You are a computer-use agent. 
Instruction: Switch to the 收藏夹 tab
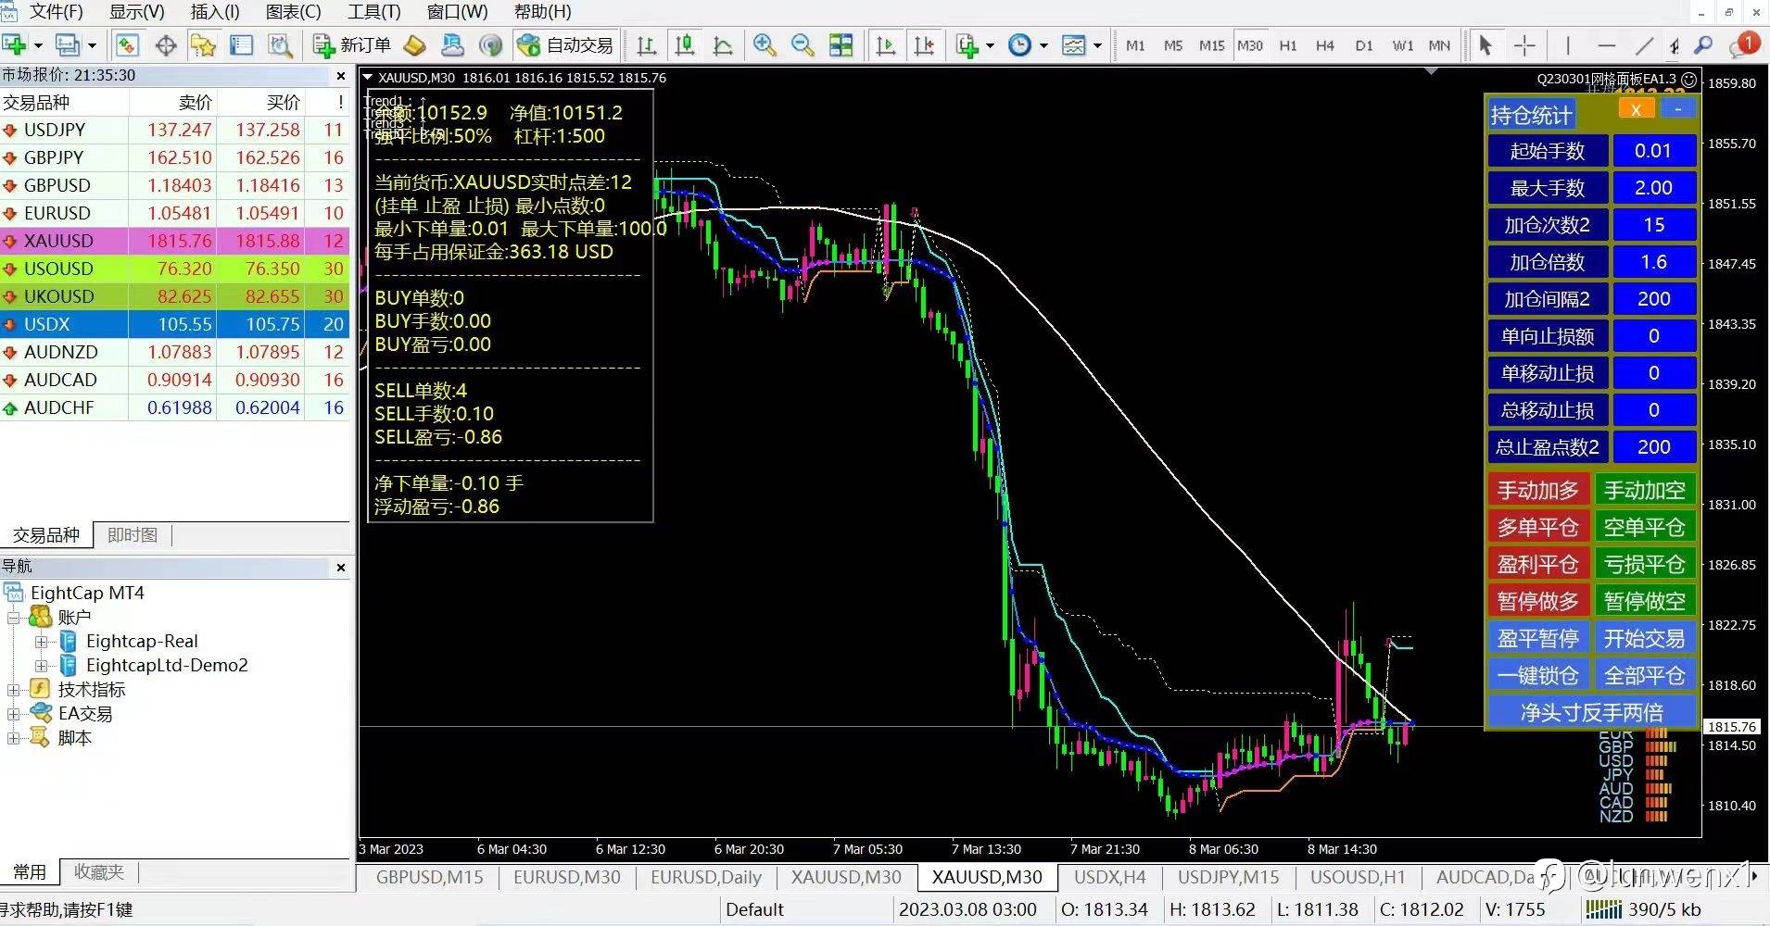(x=99, y=871)
